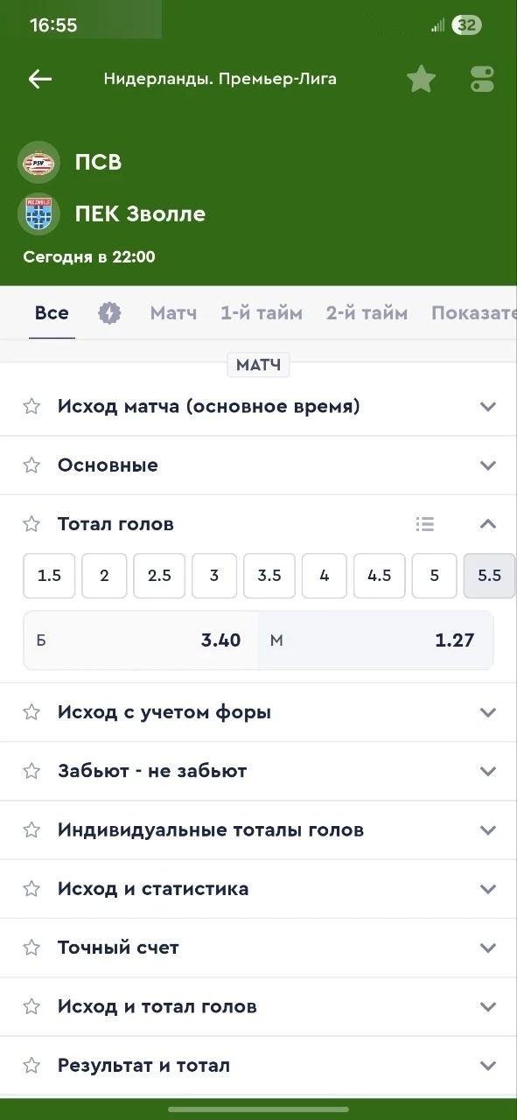Star the Исход с учетом форы market
The width and height of the screenshot is (517, 1120).
(31, 711)
